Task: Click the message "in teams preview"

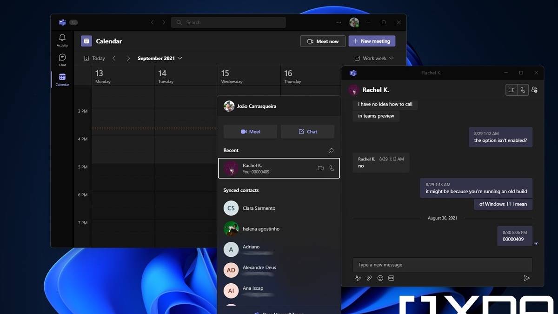Action: click(x=376, y=116)
